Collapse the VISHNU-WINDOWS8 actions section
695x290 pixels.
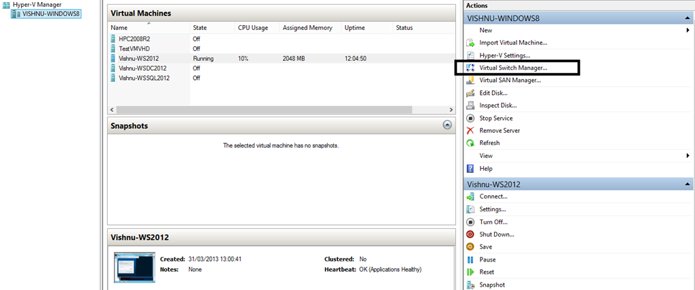(x=688, y=18)
